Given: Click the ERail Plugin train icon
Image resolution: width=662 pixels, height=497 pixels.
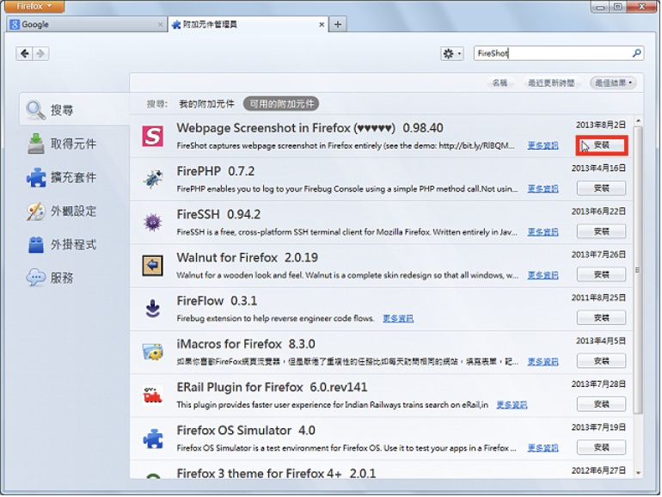Looking at the screenshot, I should (x=152, y=396).
